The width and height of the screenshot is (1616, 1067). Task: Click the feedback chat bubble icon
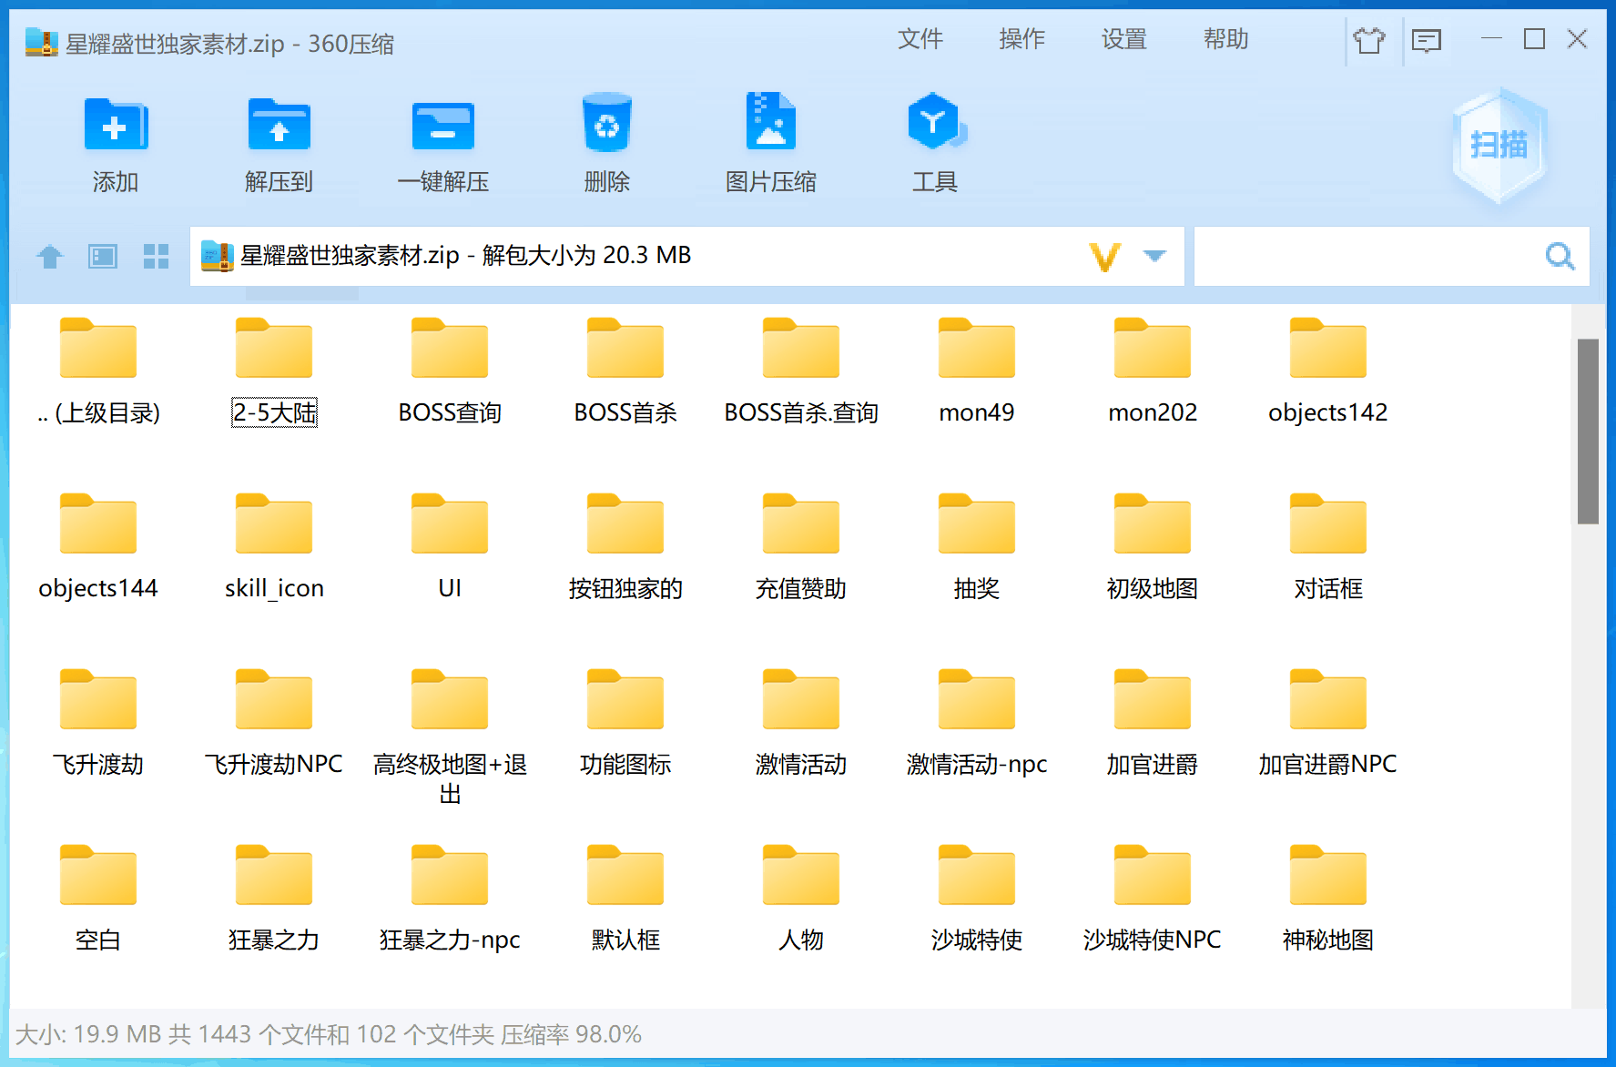pos(1426,40)
